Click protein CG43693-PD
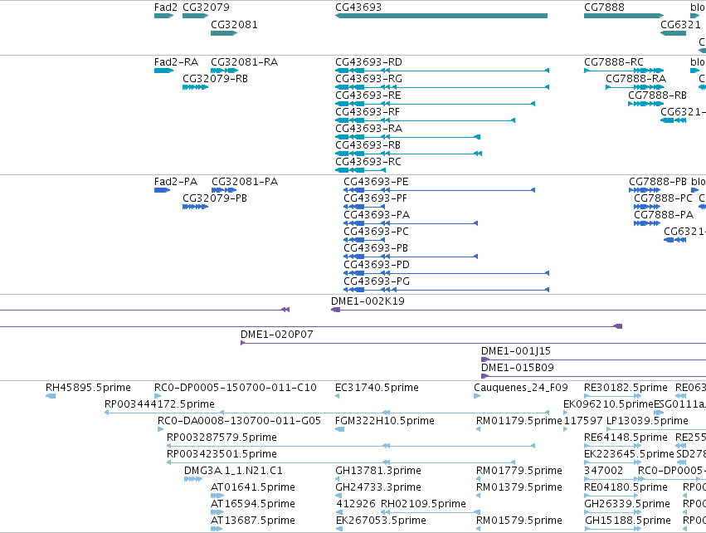Viewport: 706px width, 533px height. [x=446, y=273]
